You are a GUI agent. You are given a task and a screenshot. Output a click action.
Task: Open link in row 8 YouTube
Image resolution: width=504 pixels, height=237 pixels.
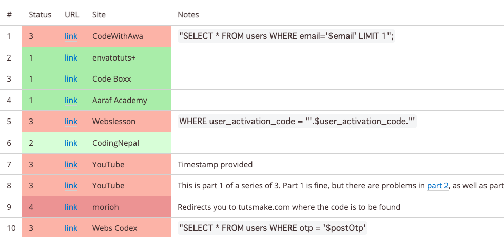[x=71, y=186]
